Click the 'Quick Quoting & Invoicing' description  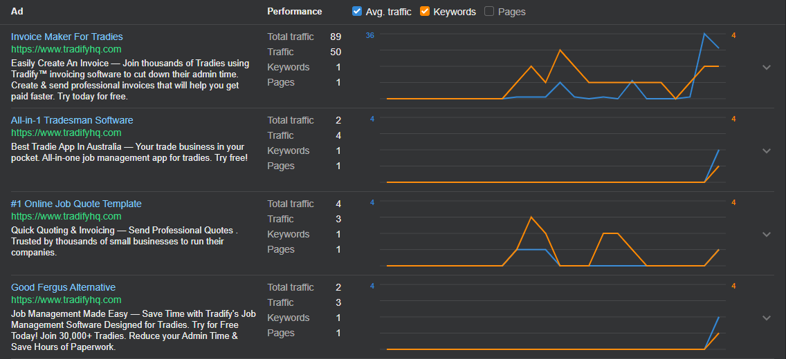click(125, 242)
